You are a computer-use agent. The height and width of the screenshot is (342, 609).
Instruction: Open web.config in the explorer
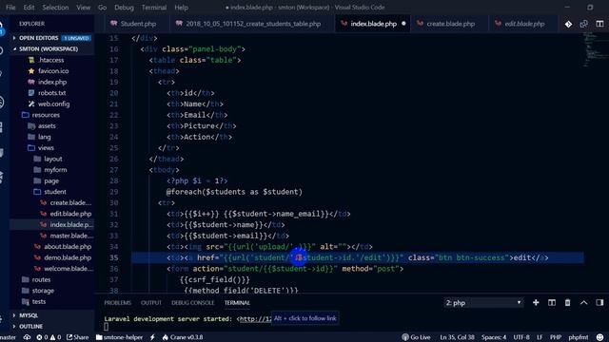53,104
